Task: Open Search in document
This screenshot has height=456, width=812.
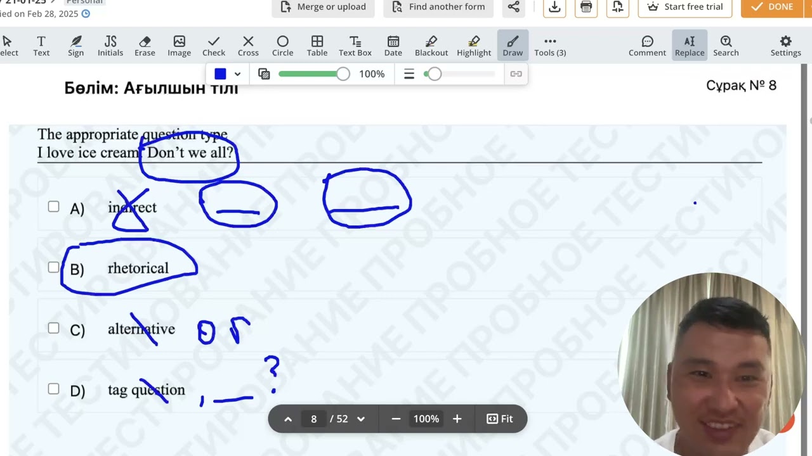Action: (726, 46)
